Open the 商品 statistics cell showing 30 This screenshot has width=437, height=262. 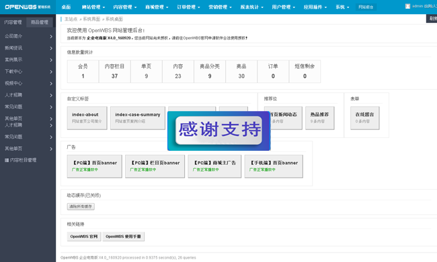241,72
